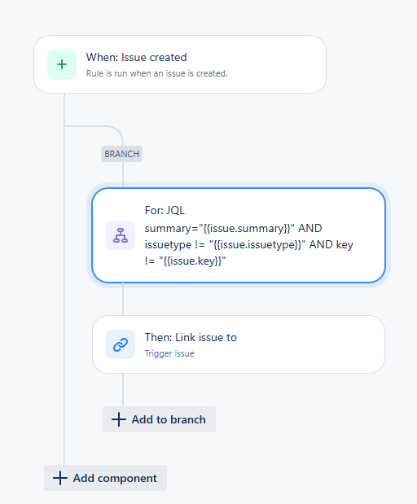Click connector line between JQL branch and Link action
The image size is (417, 504).
tap(123, 299)
